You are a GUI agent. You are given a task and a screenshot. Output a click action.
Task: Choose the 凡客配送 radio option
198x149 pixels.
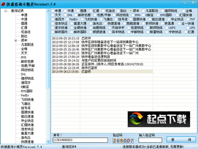144,11
